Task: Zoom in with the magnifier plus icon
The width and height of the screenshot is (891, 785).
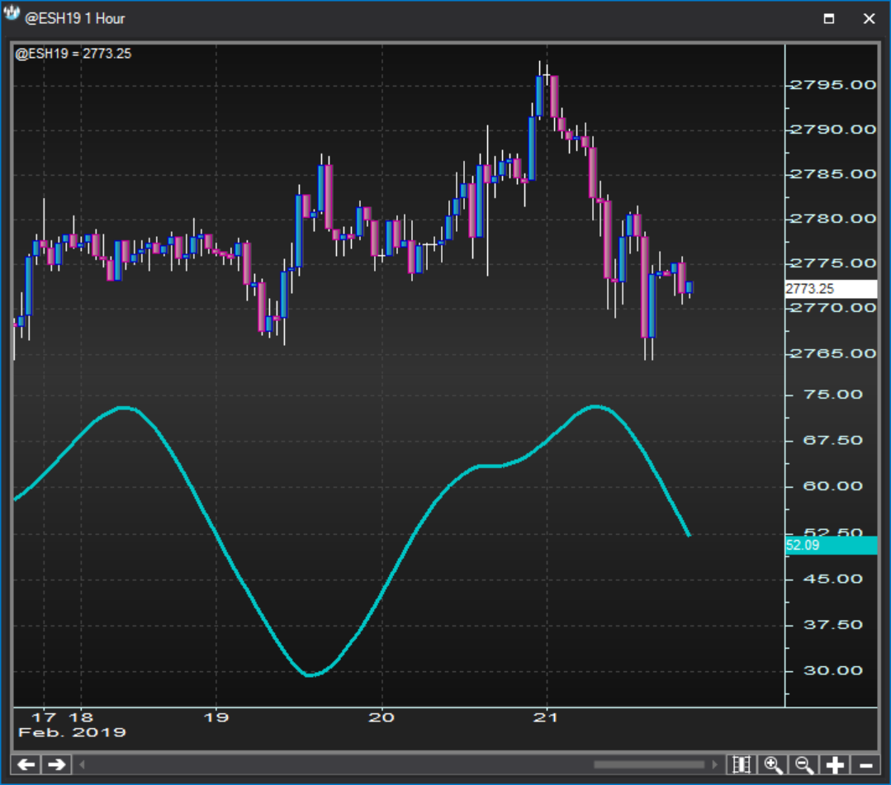Action: (x=774, y=764)
